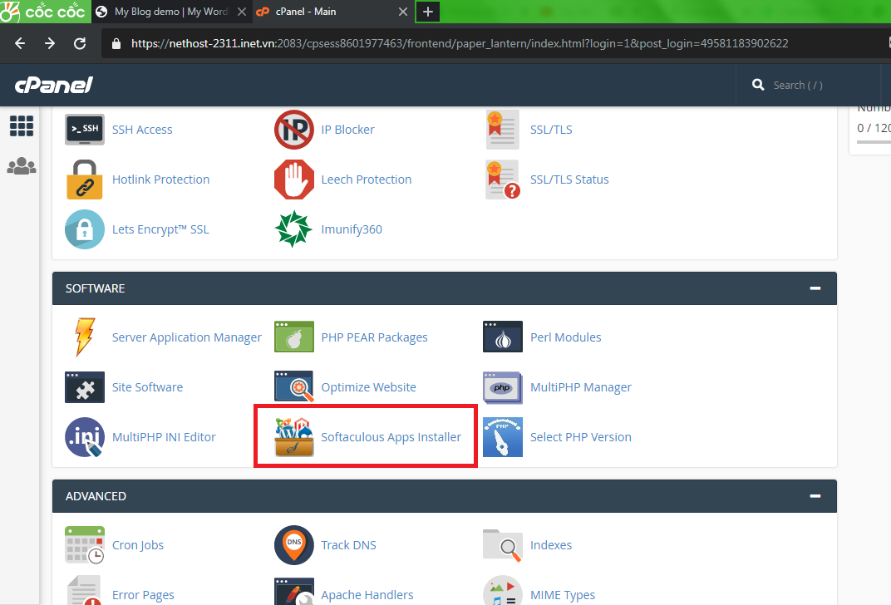Click the Imunify360 green star icon
Image resolution: width=891 pixels, height=605 pixels.
click(x=293, y=229)
